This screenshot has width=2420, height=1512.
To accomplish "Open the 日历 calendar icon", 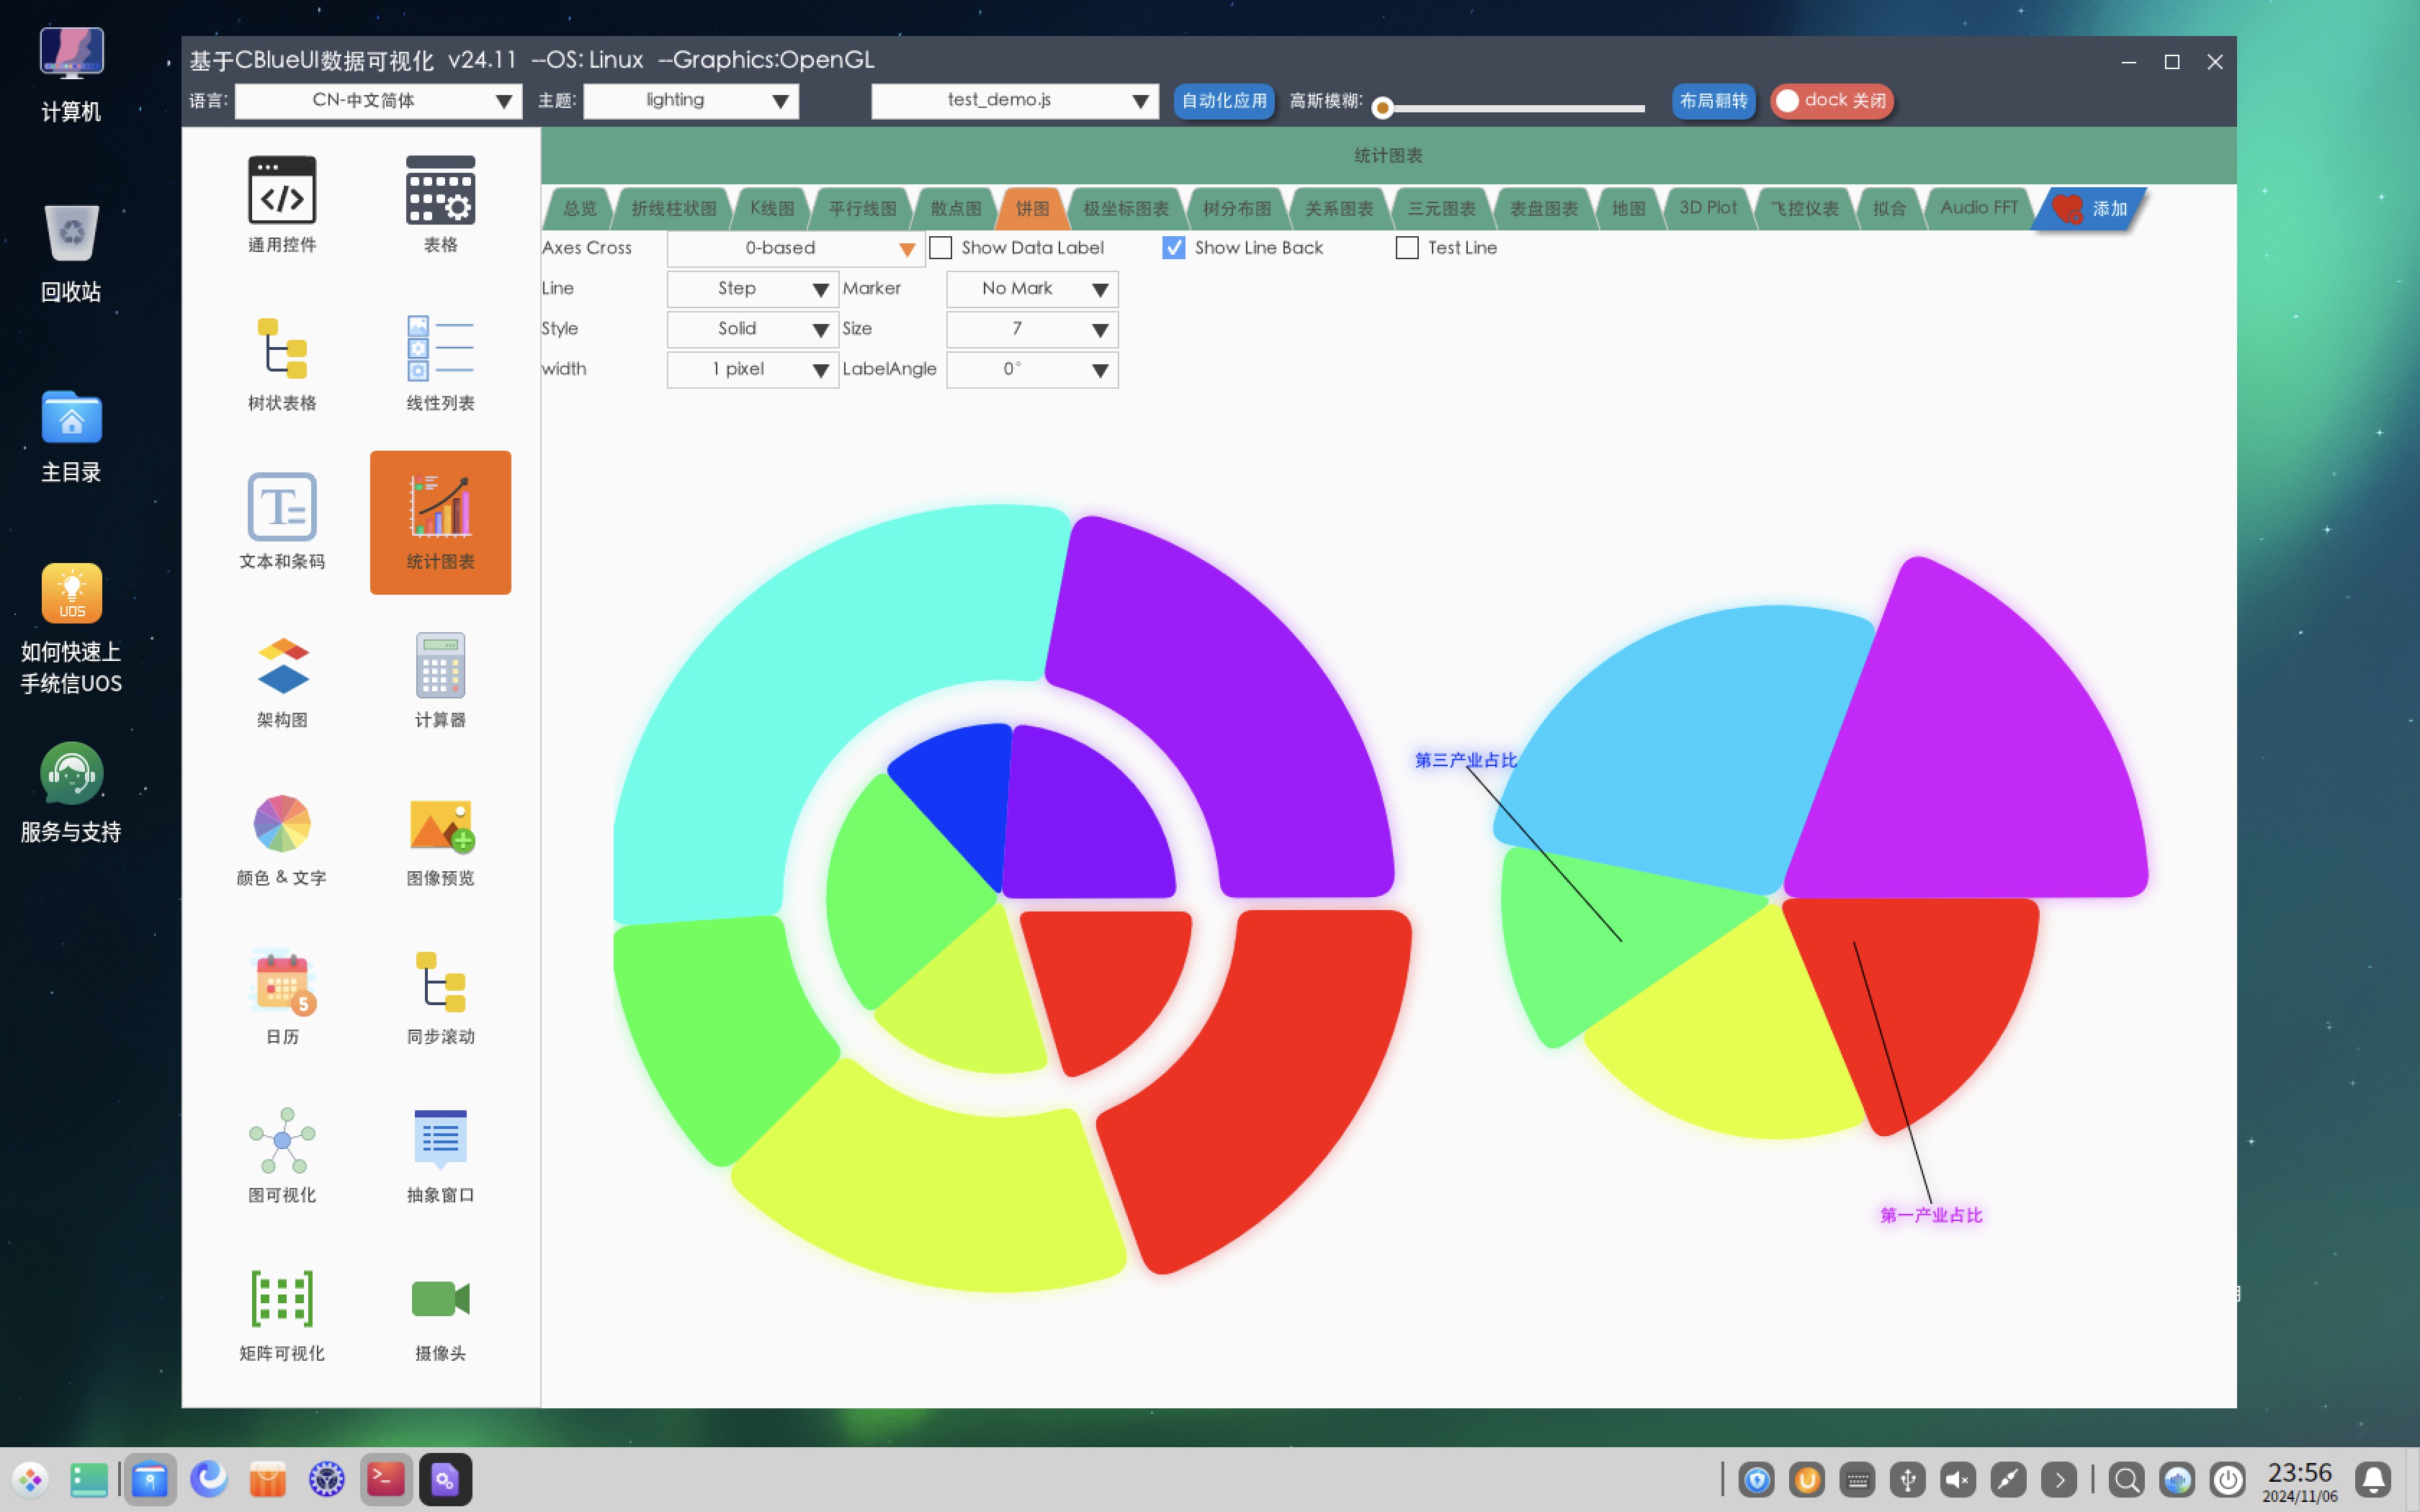I will coord(282,982).
